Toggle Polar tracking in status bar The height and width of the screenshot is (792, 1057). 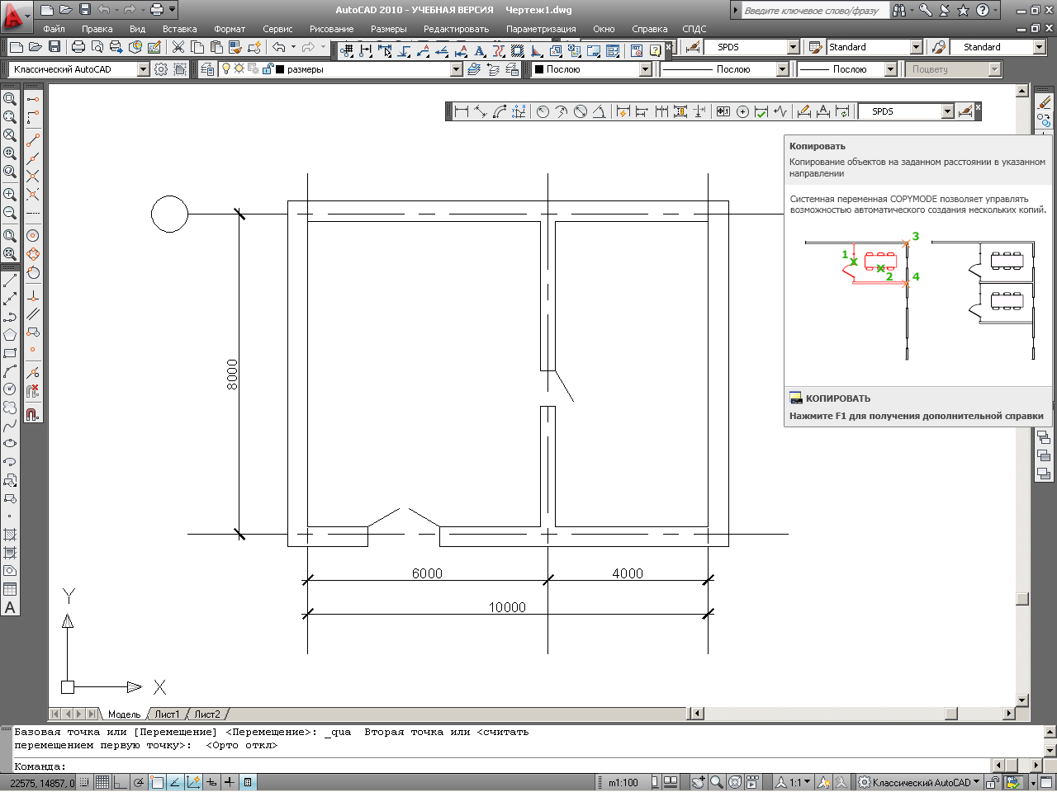(x=139, y=782)
